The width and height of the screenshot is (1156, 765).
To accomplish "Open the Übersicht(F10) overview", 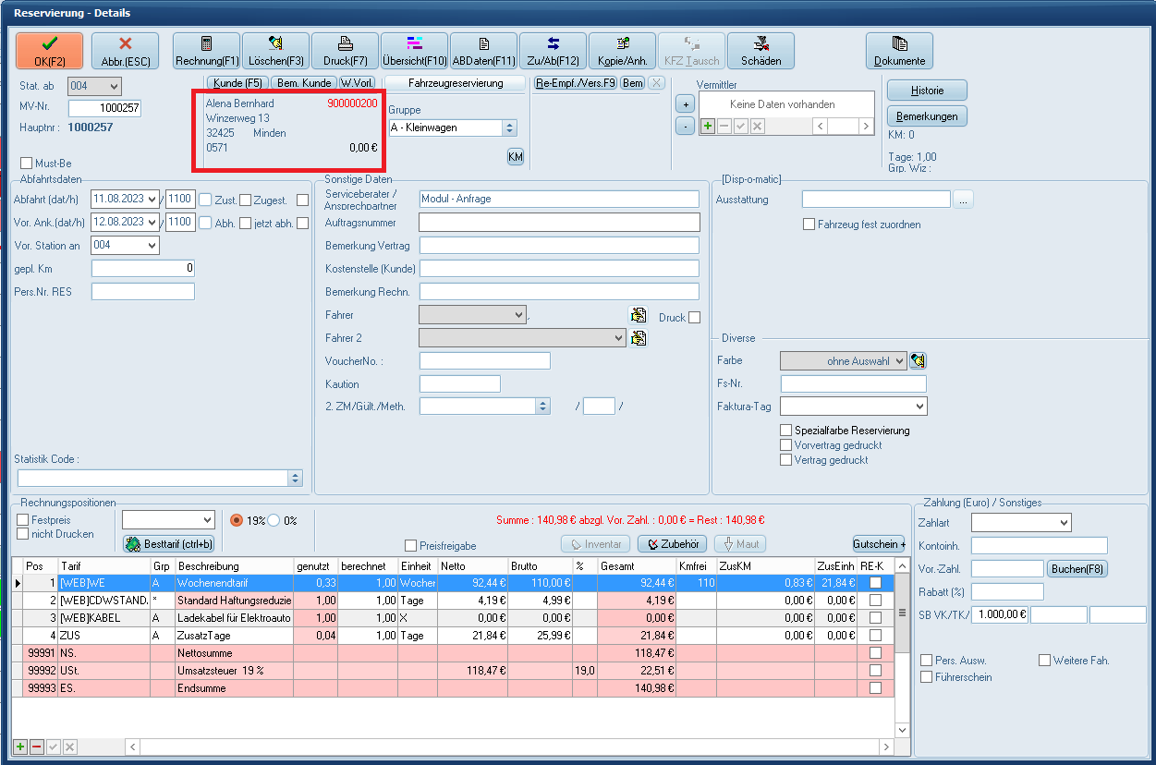I will [x=414, y=51].
